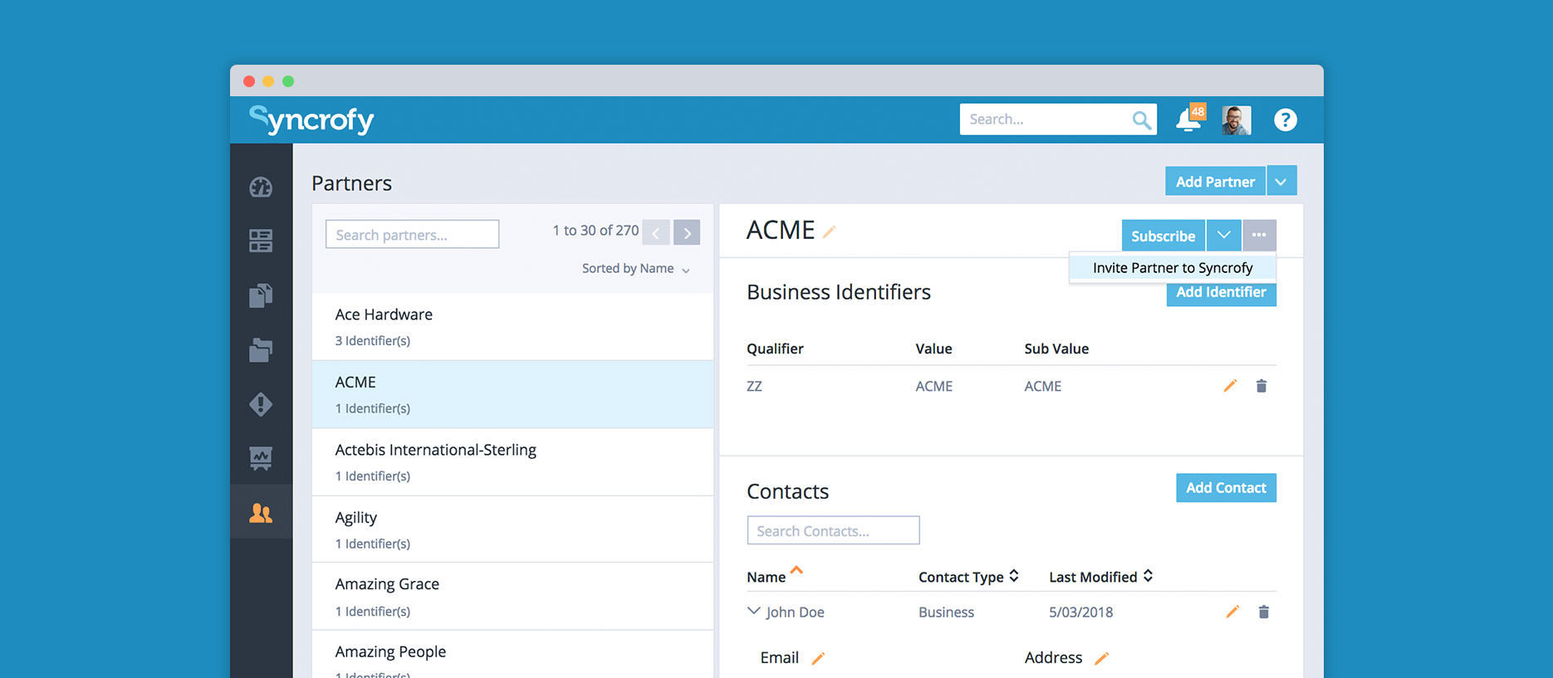Image resolution: width=1553 pixels, height=678 pixels.
Task: Go to next partners page arrow
Action: click(687, 232)
